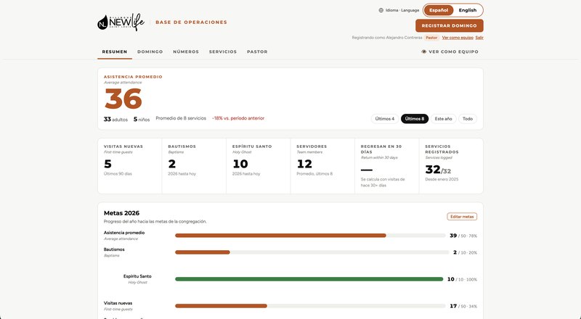The height and width of the screenshot is (319, 581).
Task: Click the Registrar Domingo button
Action: coord(449,26)
